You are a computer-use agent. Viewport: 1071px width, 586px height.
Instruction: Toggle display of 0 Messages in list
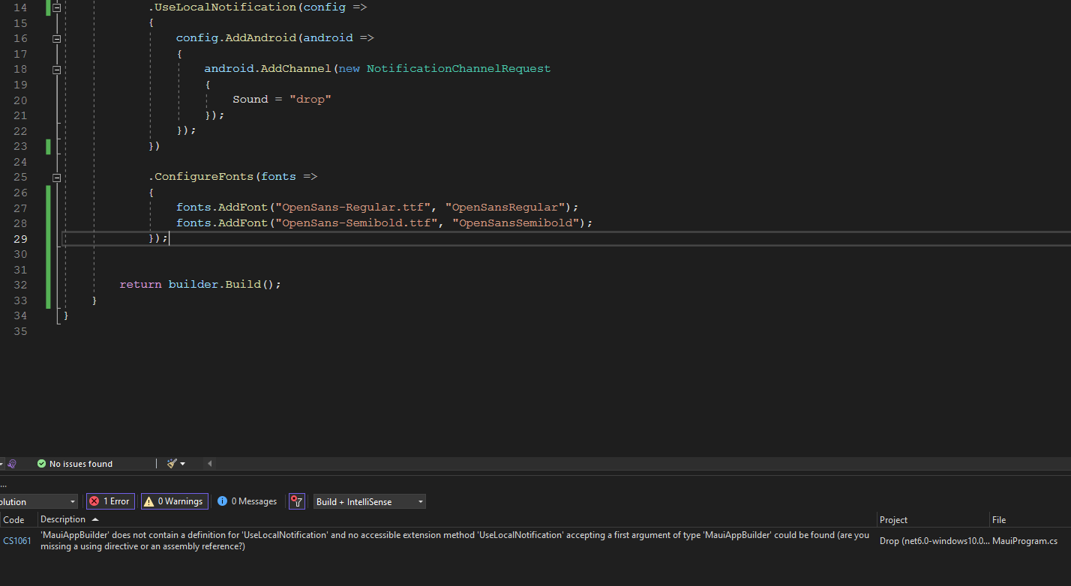click(x=247, y=501)
